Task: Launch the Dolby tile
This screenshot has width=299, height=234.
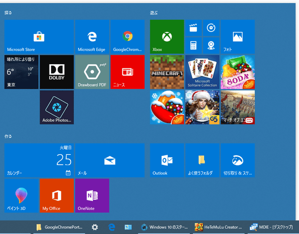Action: tap(57, 72)
